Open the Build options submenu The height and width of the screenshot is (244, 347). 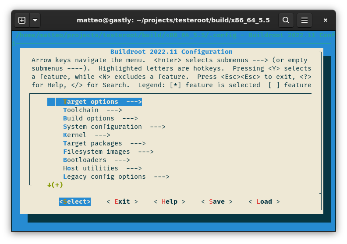click(x=100, y=118)
